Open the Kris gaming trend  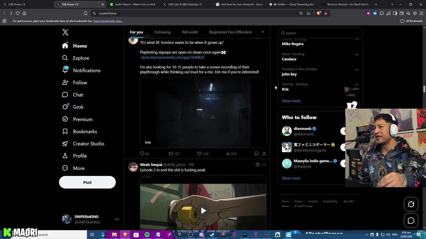285,89
